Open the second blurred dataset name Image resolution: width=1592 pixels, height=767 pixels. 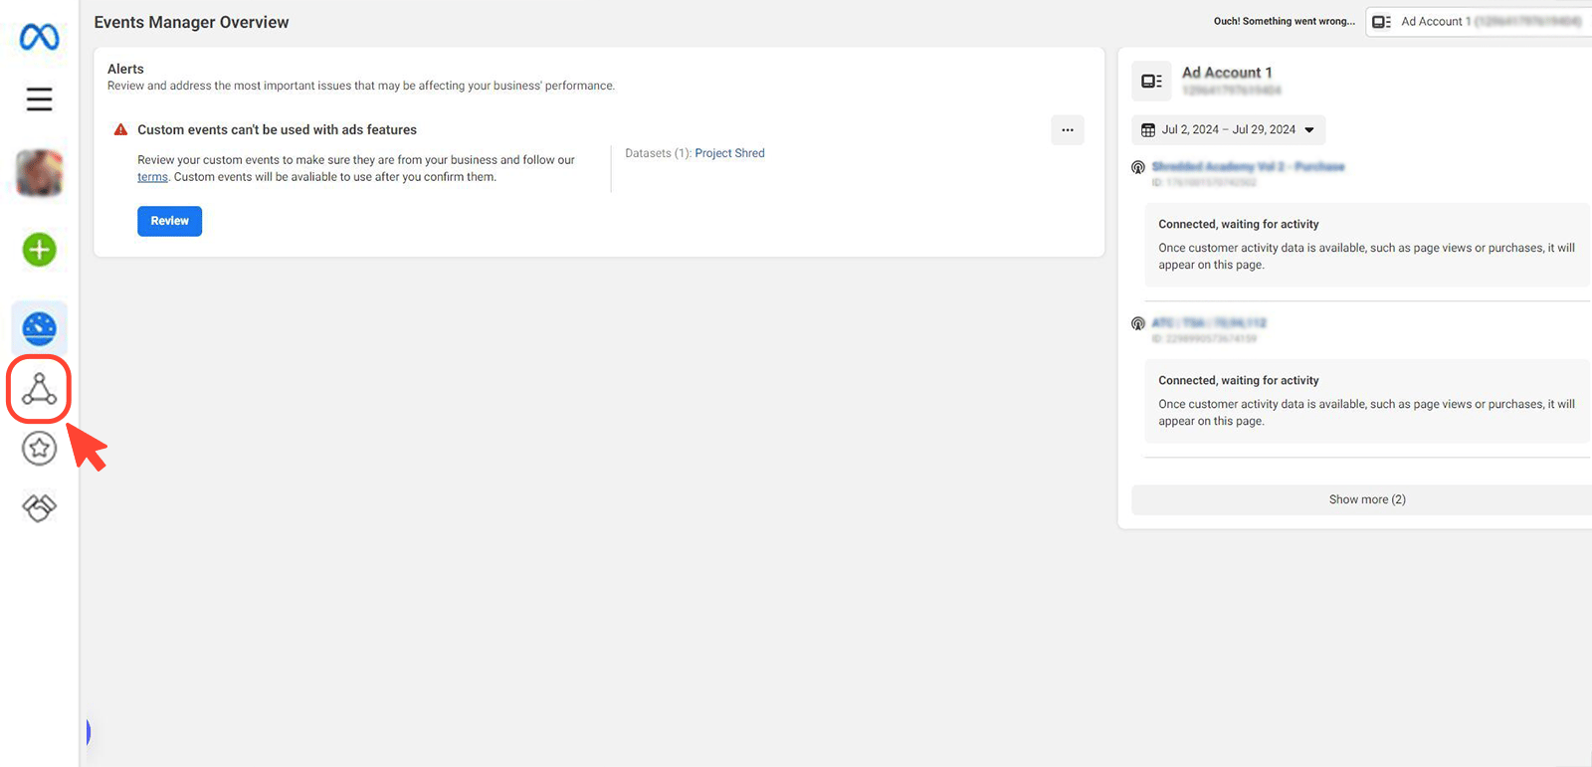pyautogui.click(x=1208, y=323)
